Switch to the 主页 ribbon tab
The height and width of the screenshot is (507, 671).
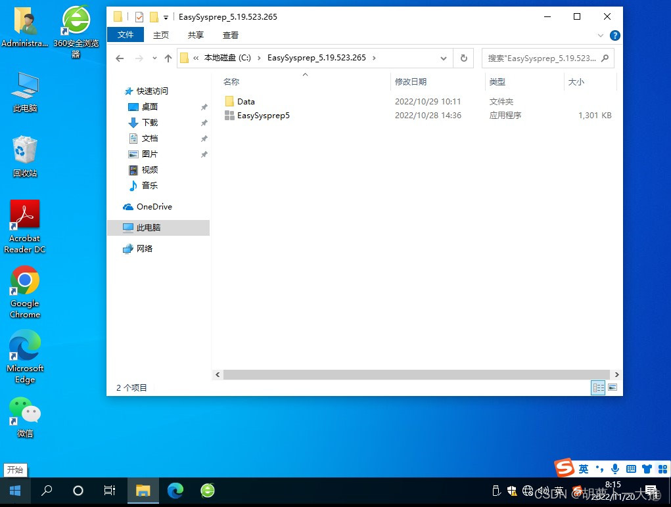pyautogui.click(x=161, y=35)
